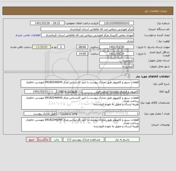
Task: Click the ساعت باقی مانده label
Action: pos(21,47)
